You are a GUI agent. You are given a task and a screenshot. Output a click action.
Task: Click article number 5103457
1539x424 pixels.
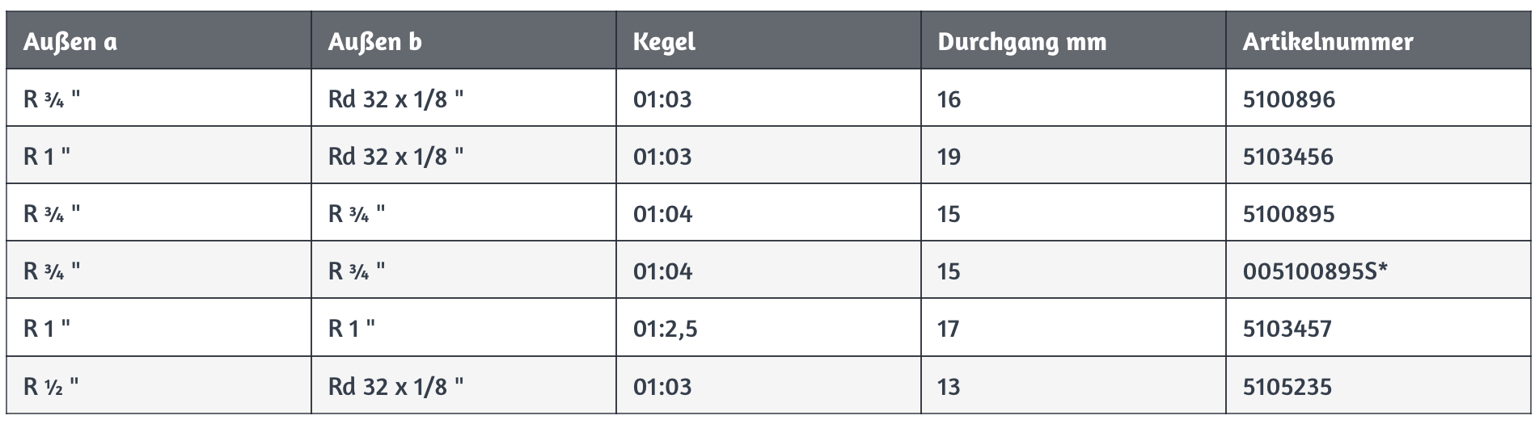coord(1287,329)
